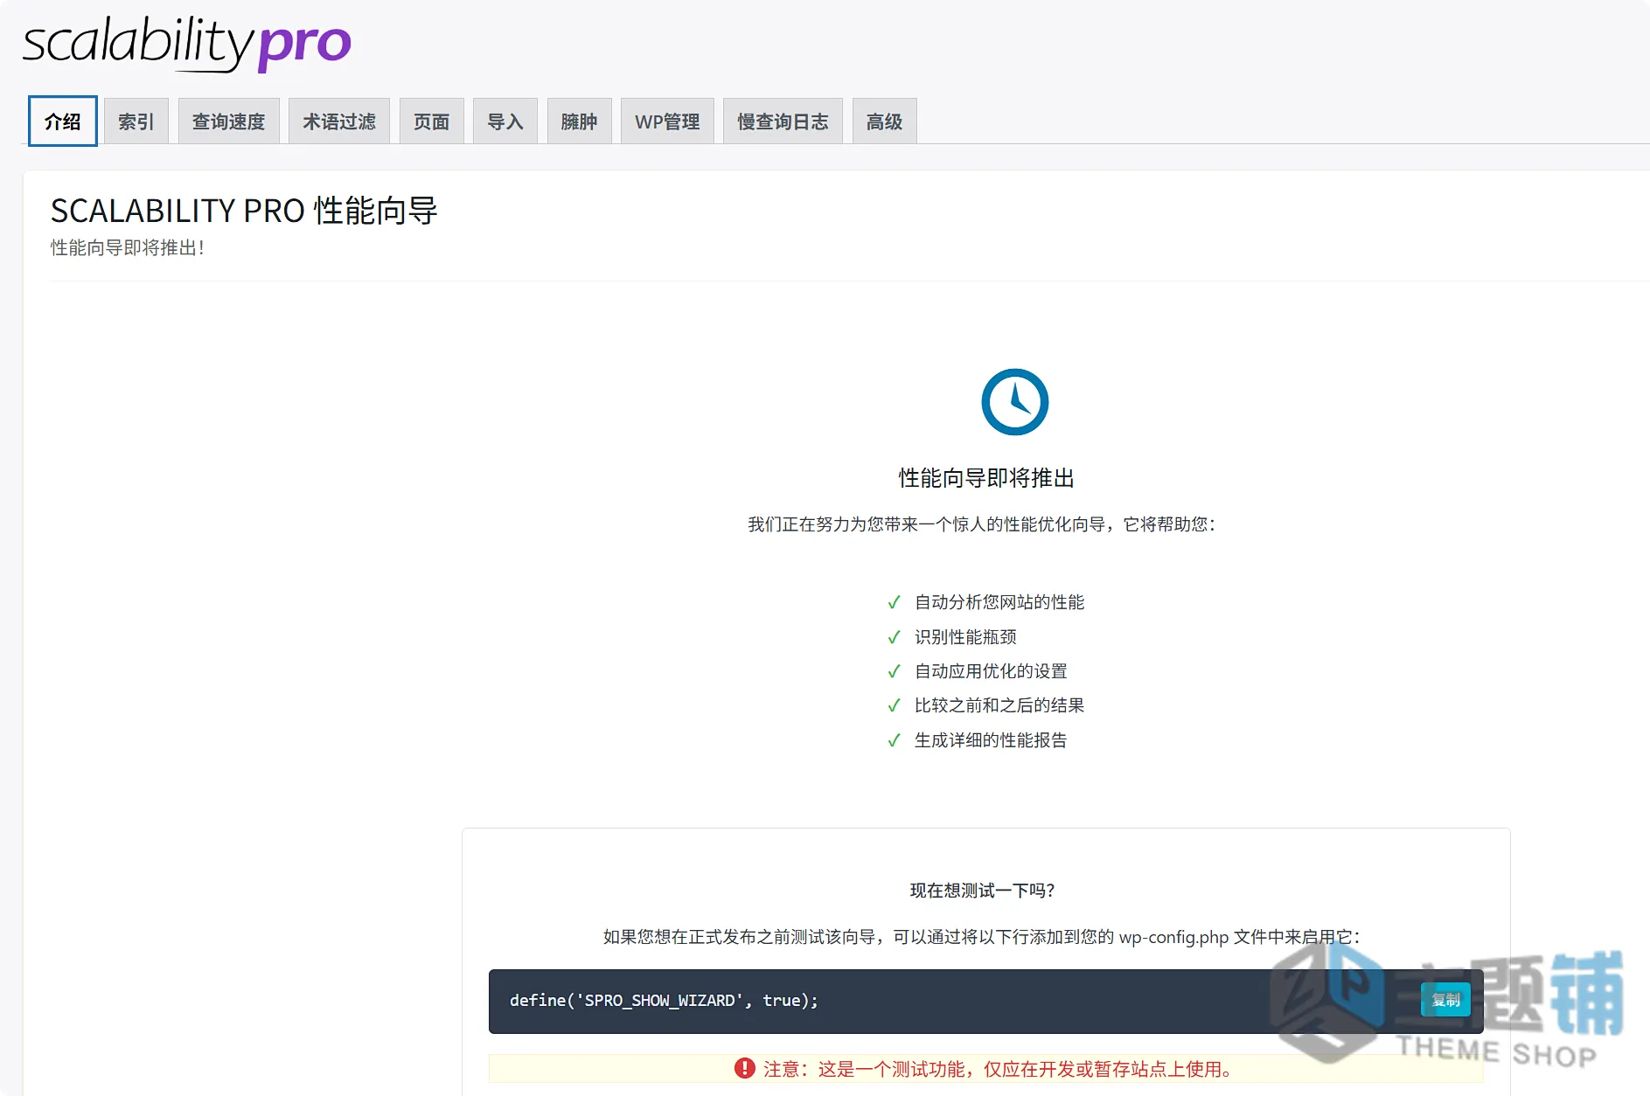Click the subtitle 性能向导即将推出!
Viewport: 1650px width, 1096px height.
click(x=128, y=248)
